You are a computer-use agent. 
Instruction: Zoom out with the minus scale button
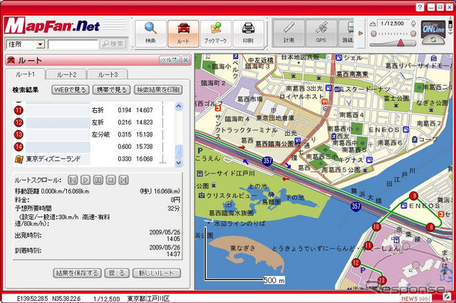tap(373, 34)
